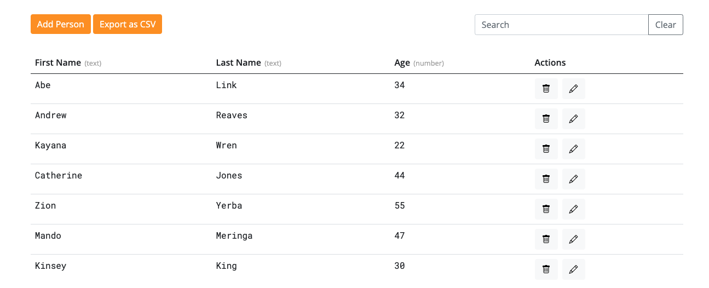This screenshot has height=288, width=709.
Task: Click the Add Person button
Action: (60, 25)
